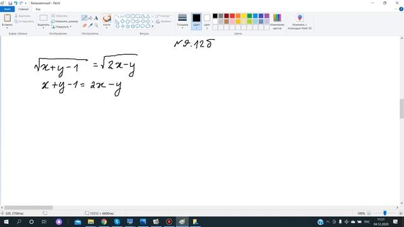Open the File (Файл) menu
Screen dimensions: 404x227
(7, 9)
